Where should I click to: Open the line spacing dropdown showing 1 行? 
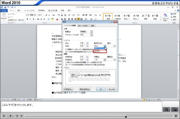(105, 60)
